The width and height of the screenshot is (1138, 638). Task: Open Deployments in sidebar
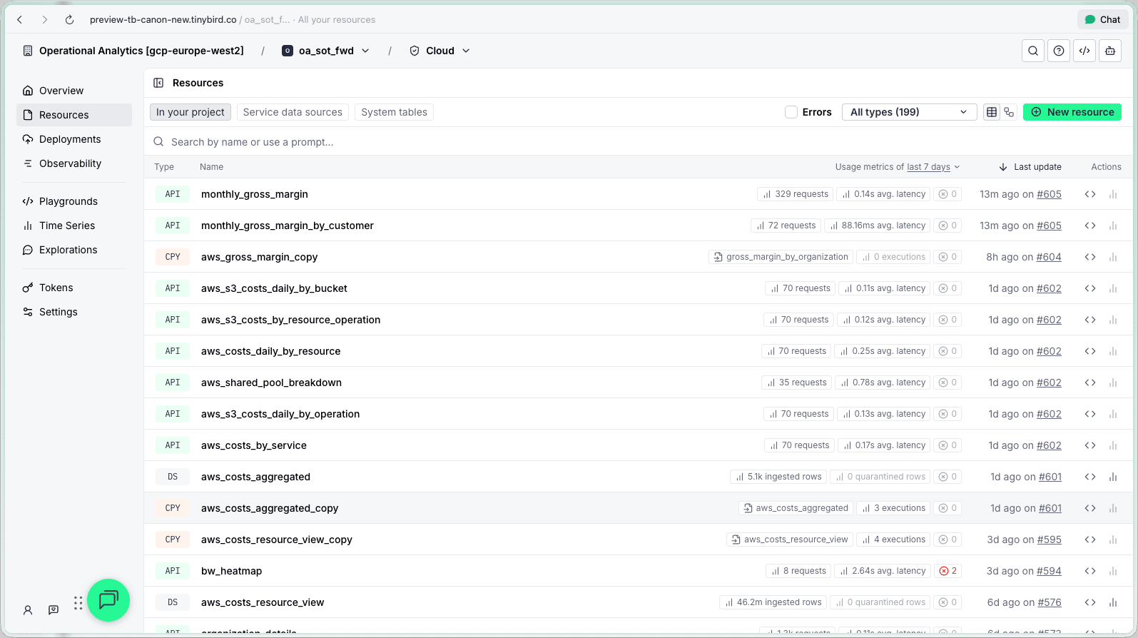tap(74, 139)
